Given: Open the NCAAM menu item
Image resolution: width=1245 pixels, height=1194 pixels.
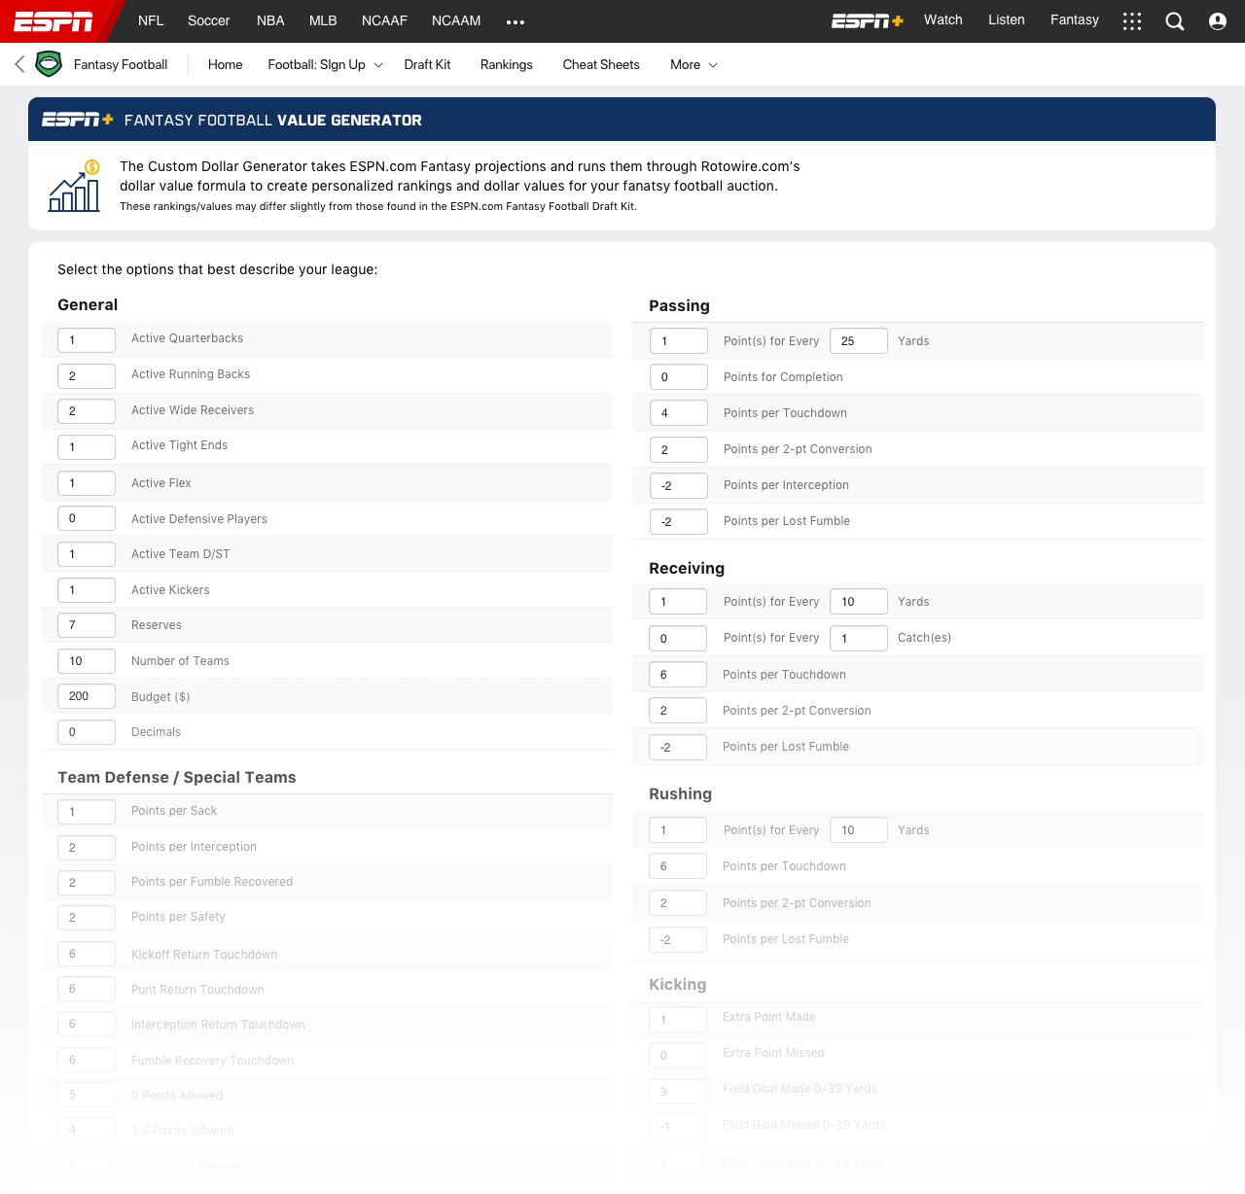Looking at the screenshot, I should pyautogui.click(x=456, y=20).
